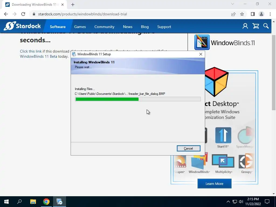The width and height of the screenshot is (276, 207).
Task: Go back in browser history
Action: coord(6,14)
